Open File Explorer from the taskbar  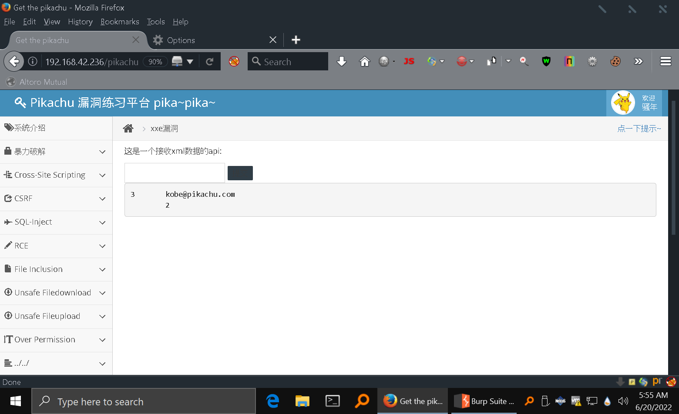[303, 401]
